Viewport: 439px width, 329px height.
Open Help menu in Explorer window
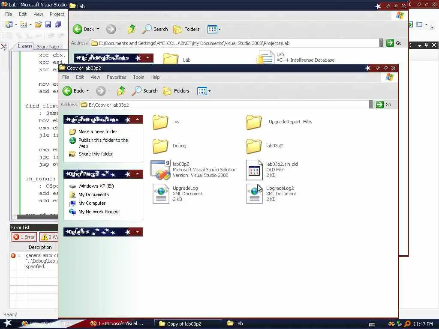tap(155, 77)
